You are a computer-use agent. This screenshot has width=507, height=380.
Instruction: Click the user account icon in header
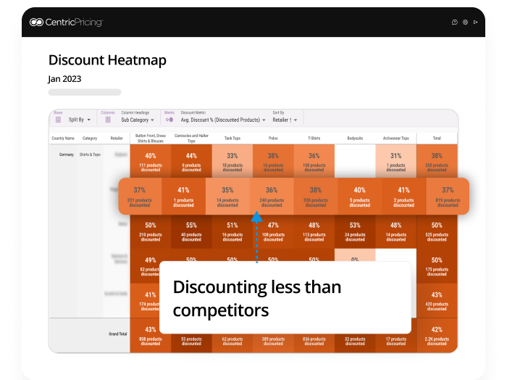[x=465, y=22]
